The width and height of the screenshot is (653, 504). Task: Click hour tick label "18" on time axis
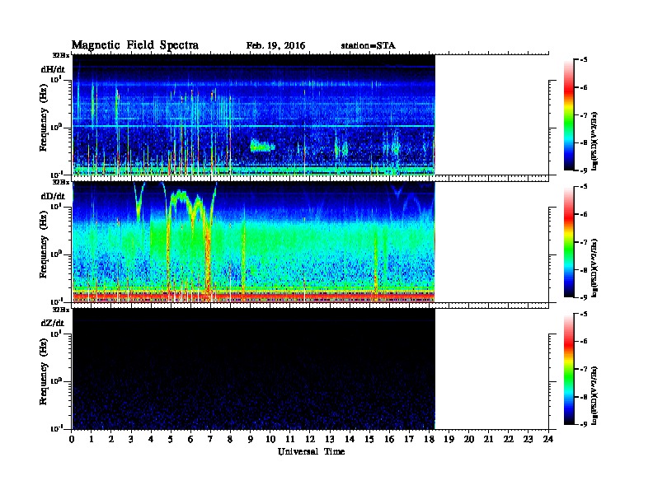coord(429,440)
